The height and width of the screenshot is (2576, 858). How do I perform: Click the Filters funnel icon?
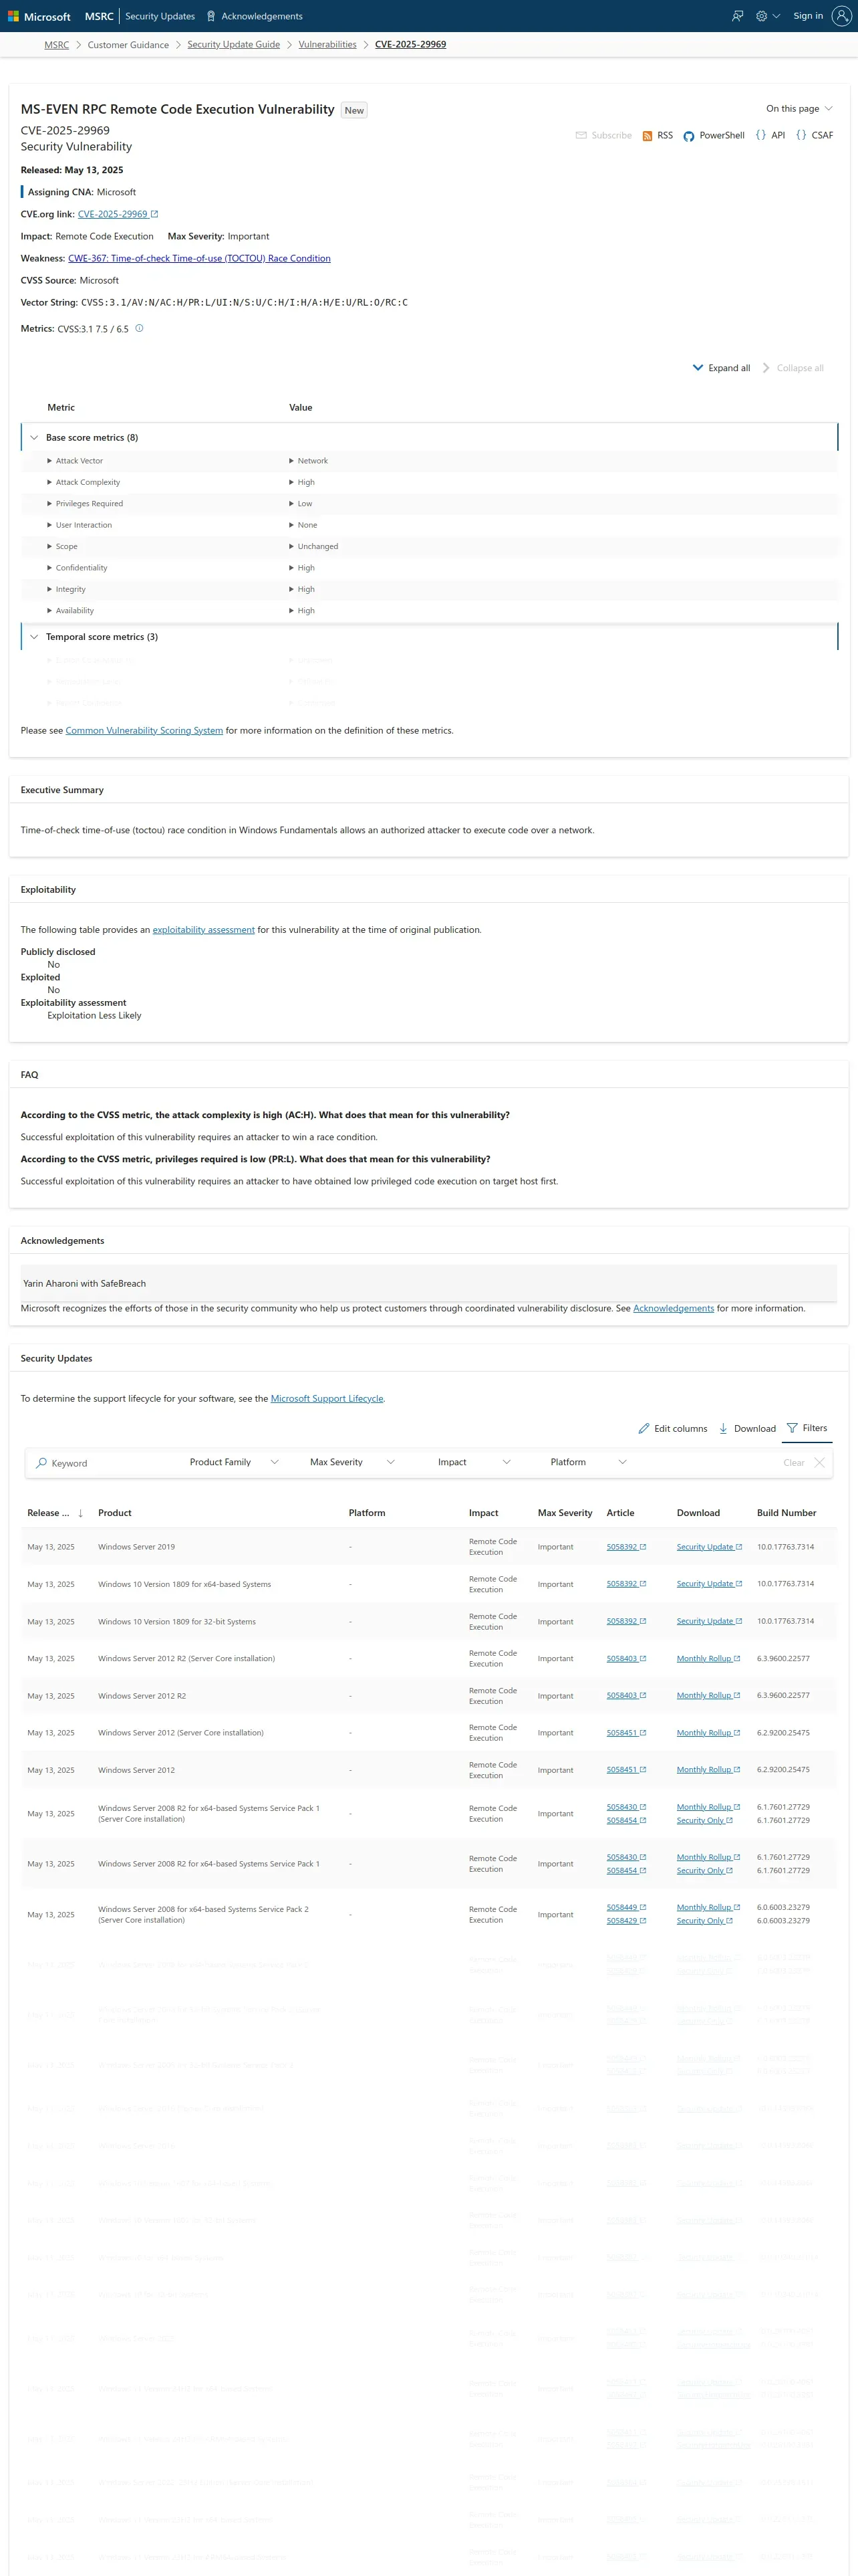click(792, 1427)
